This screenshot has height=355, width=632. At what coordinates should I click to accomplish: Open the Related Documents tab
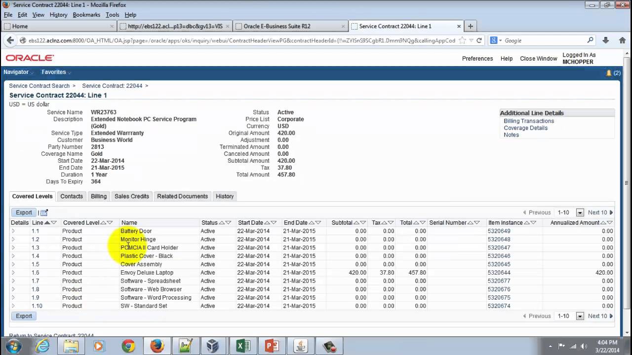point(182,196)
